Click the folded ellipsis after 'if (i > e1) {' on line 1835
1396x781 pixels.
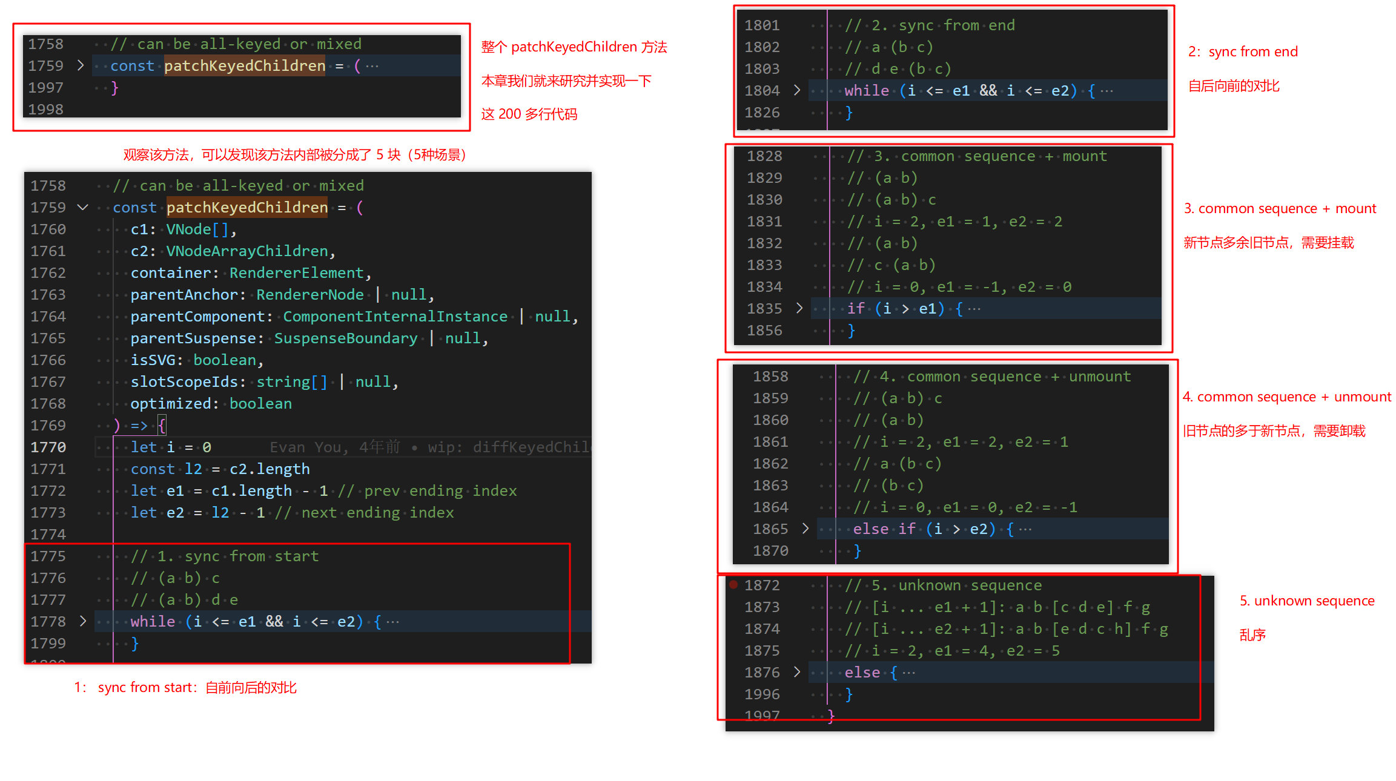pyautogui.click(x=974, y=309)
